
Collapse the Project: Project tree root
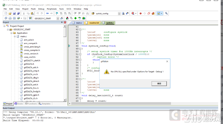click(x=4, y=26)
